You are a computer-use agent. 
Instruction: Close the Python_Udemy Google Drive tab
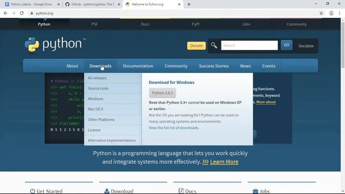(59, 4)
